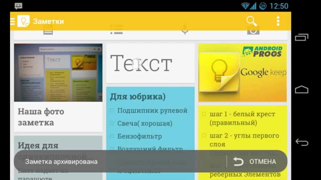The image size is (321, 180).
Task: Add a photo note with camera icon
Action: click(253, 30)
